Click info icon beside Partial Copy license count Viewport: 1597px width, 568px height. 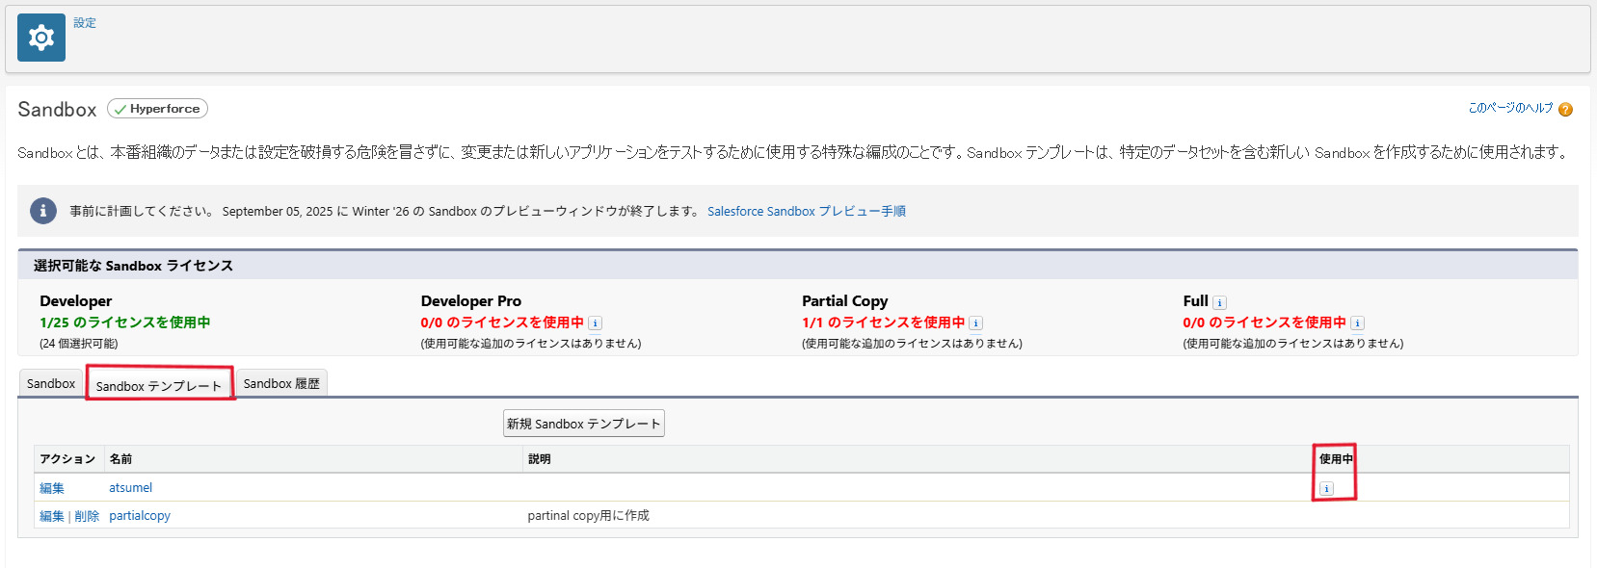click(x=975, y=323)
